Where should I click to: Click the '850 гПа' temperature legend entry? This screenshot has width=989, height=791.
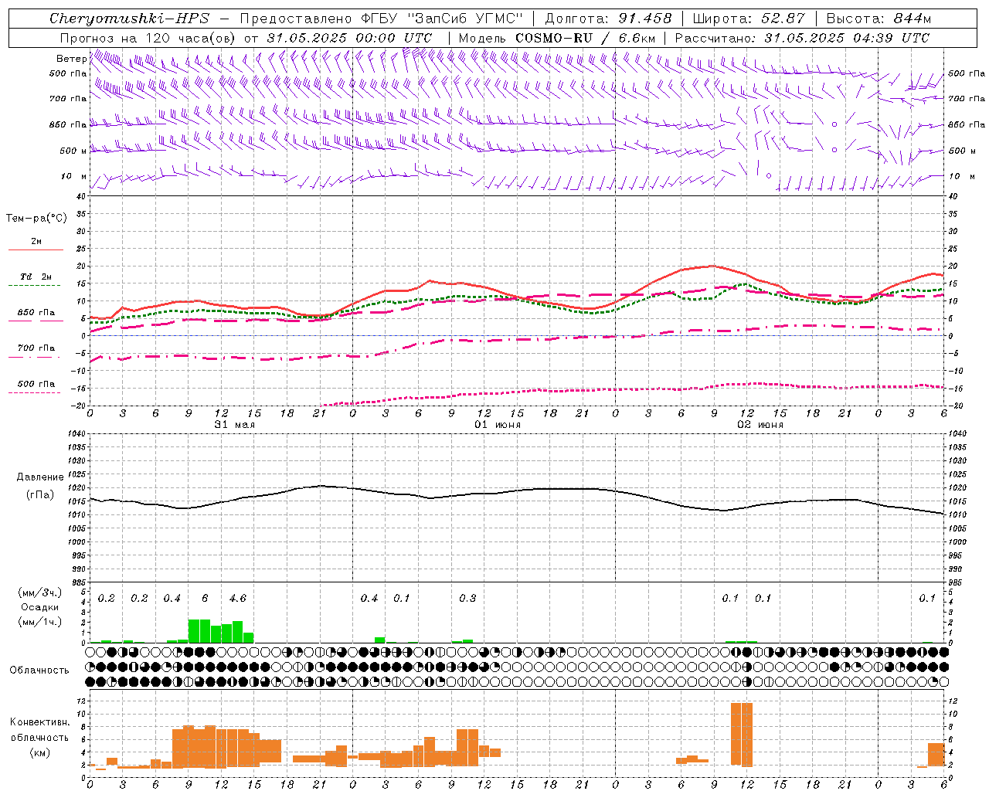click(36, 312)
